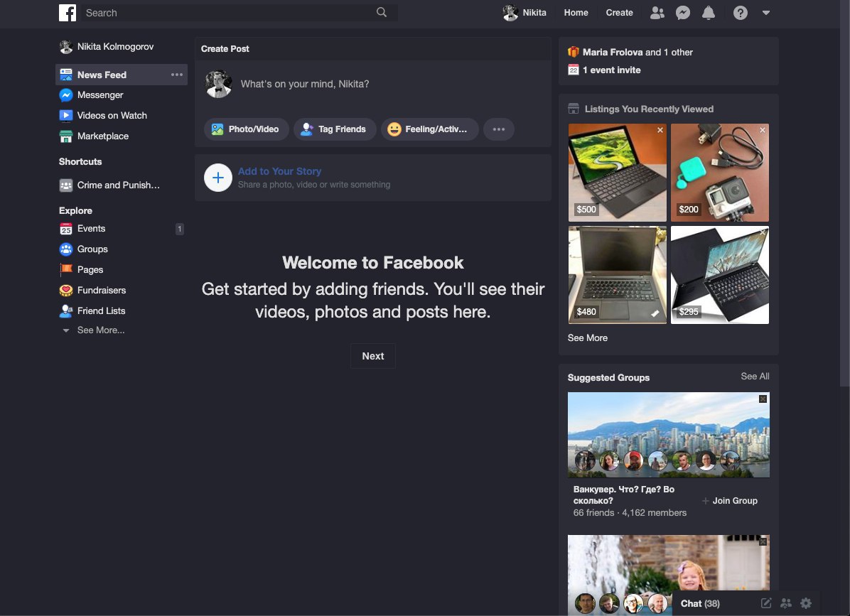Click Listings You Recently Viewed header
850x616 pixels.
[x=649, y=109]
